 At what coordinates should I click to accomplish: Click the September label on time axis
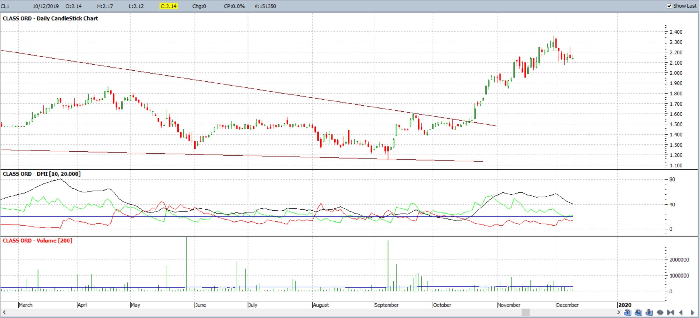pos(386,305)
